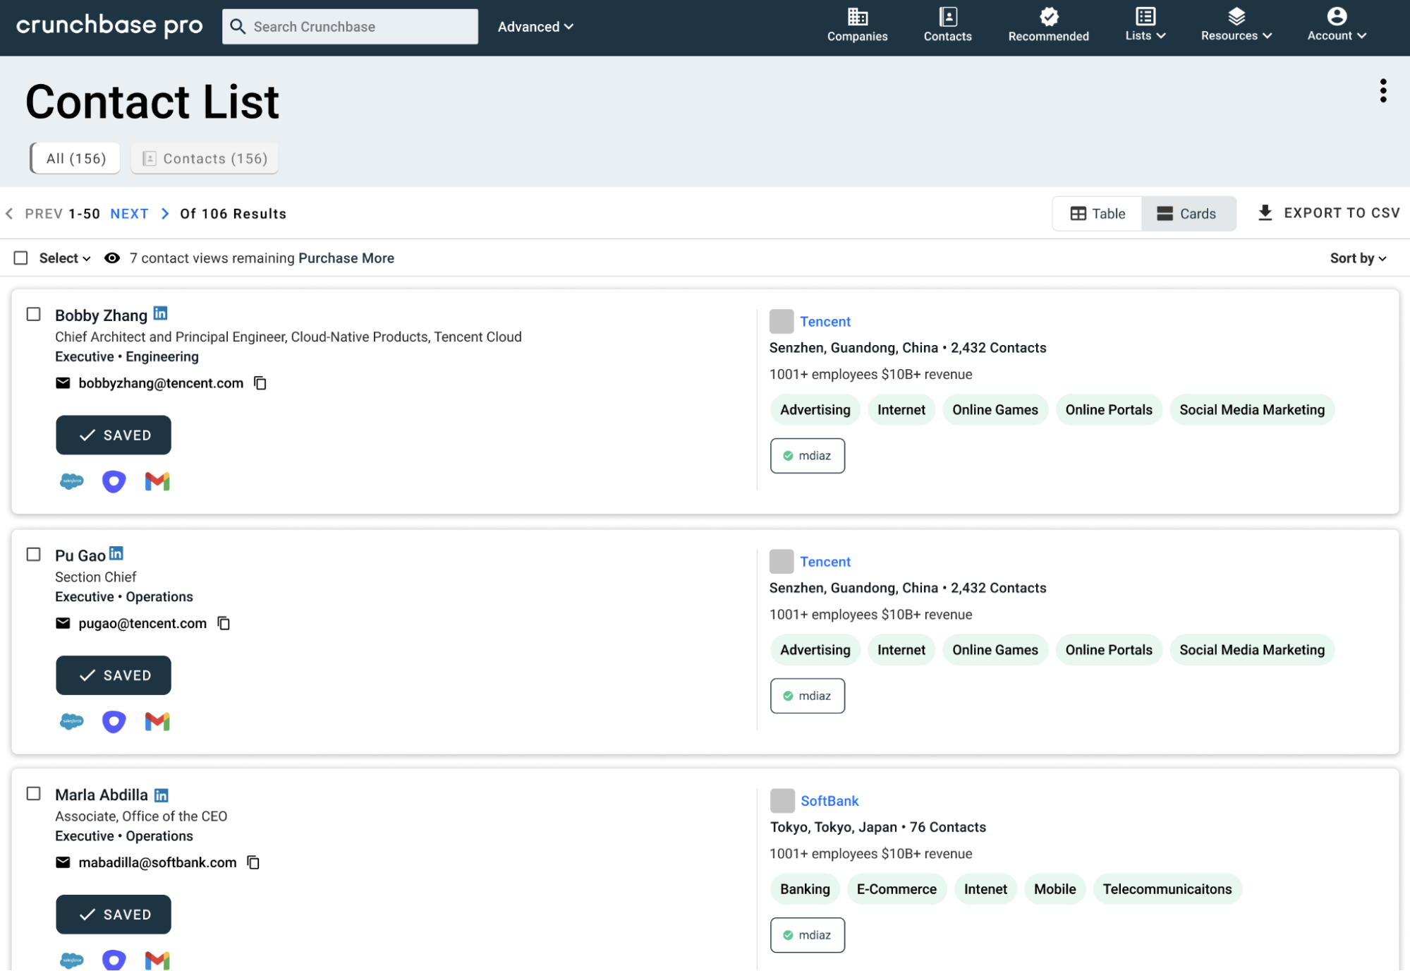Viewport: 1410px width, 971px height.
Task: Open the Companies page icon
Action: 857,16
